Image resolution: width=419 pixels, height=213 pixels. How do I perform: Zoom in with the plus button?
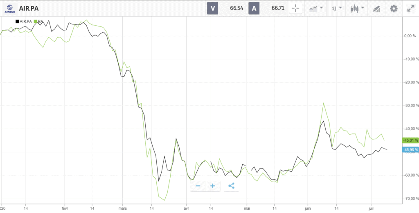[x=213, y=186]
